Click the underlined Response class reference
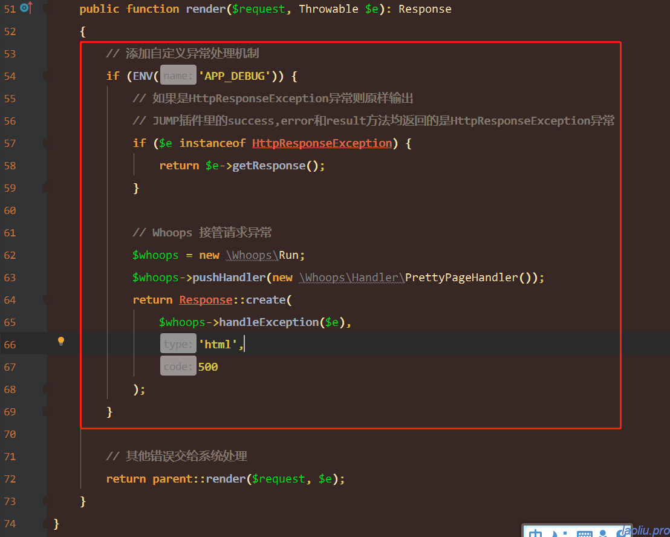 (205, 299)
